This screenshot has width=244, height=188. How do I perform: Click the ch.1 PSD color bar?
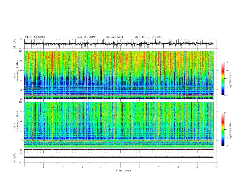(223, 79)
